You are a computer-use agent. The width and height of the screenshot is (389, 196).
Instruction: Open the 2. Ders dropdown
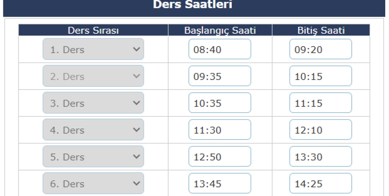point(93,76)
